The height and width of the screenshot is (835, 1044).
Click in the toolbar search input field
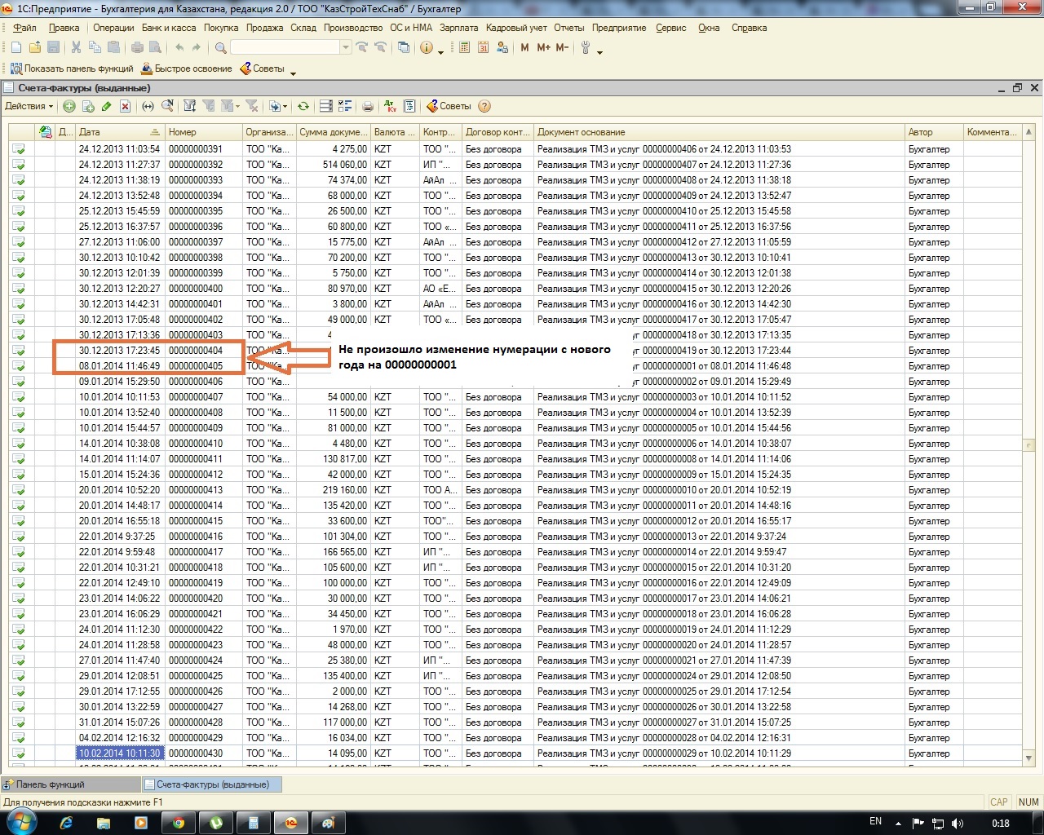(x=284, y=47)
